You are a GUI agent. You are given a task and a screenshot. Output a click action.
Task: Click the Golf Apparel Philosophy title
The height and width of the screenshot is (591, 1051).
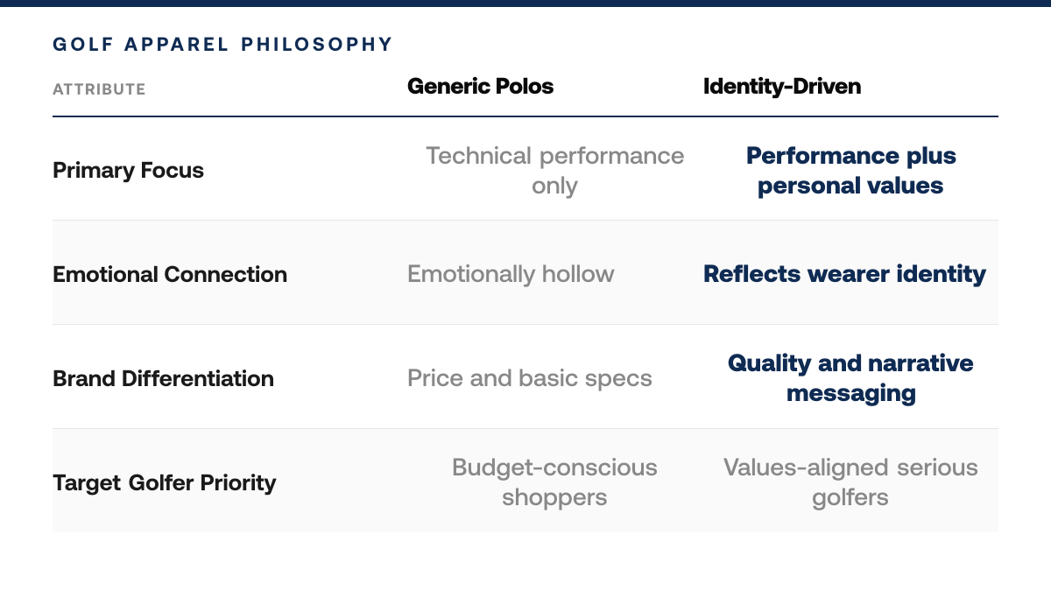[x=222, y=44]
